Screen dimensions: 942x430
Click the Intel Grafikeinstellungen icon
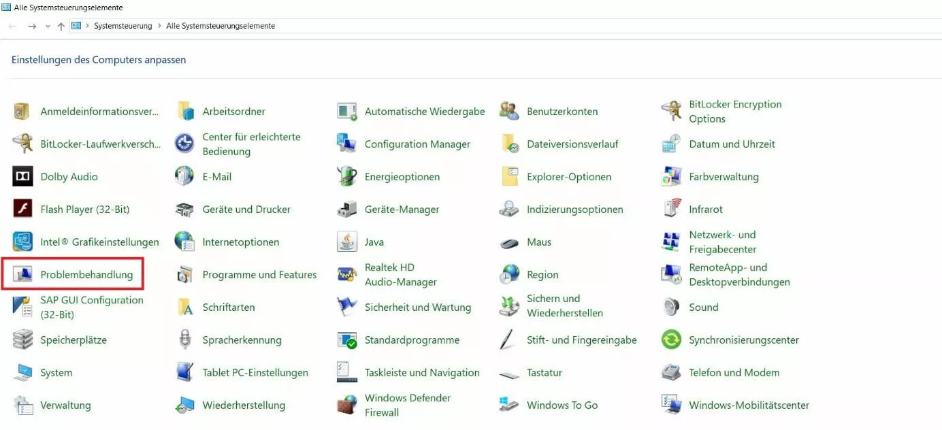22,242
